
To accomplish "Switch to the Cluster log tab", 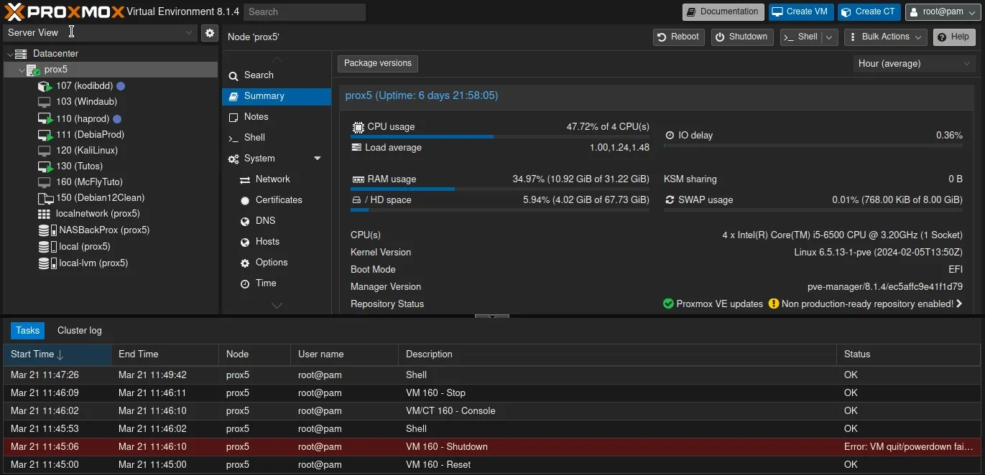I will click(x=79, y=330).
